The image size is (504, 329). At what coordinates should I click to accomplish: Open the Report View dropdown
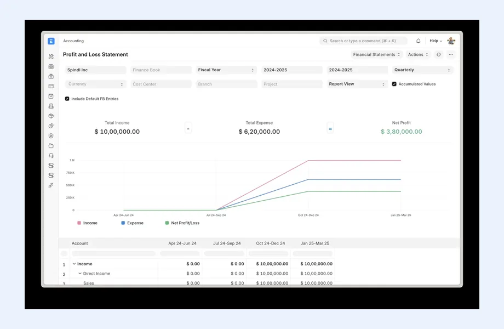click(357, 84)
